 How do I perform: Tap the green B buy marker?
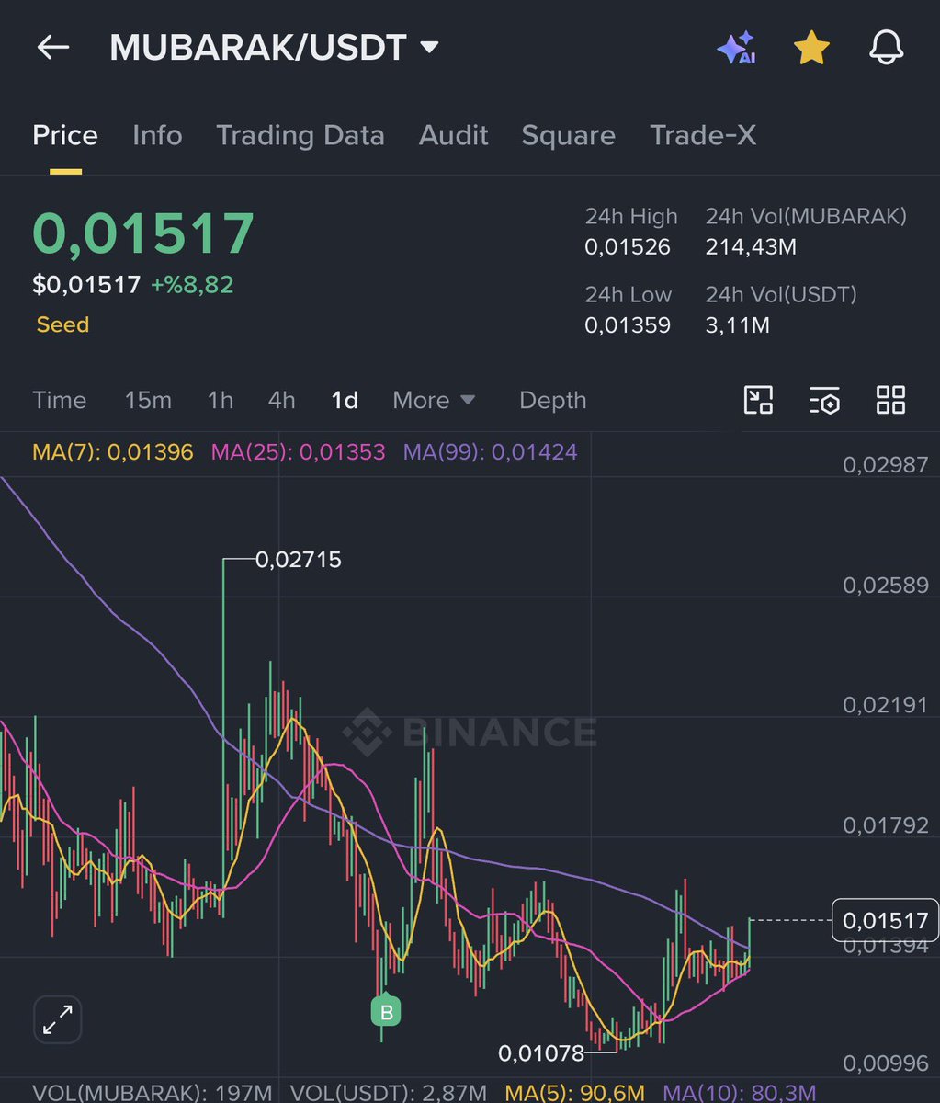coord(386,1013)
